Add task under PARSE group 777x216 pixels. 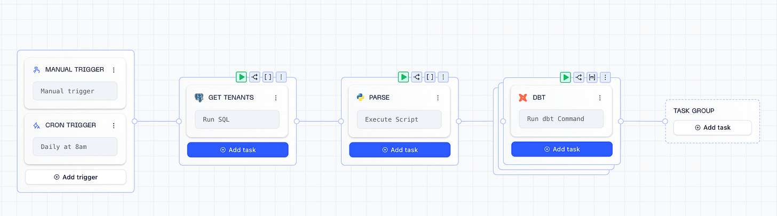tap(400, 150)
